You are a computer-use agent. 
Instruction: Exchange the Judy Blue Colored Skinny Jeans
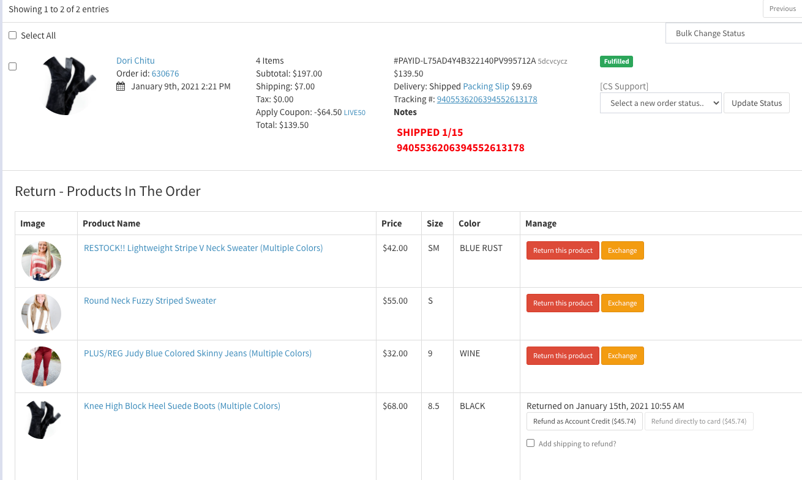(623, 356)
